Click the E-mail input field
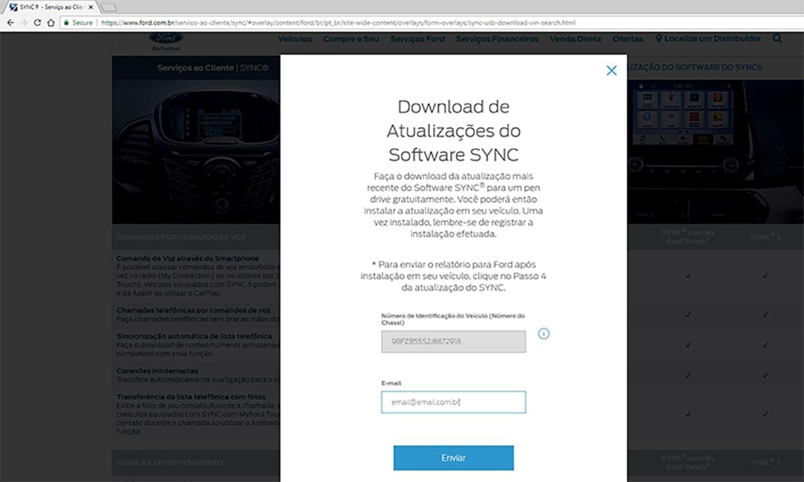This screenshot has height=482, width=804. point(453,402)
